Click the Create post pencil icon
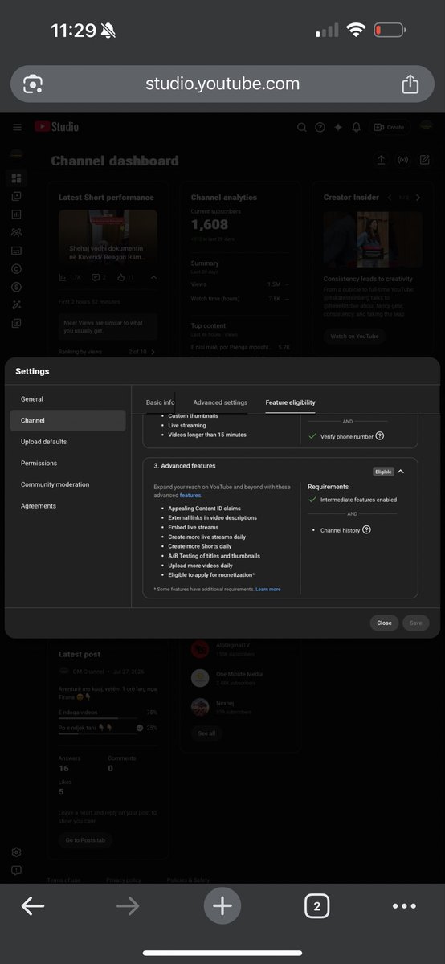 pyautogui.click(x=424, y=160)
